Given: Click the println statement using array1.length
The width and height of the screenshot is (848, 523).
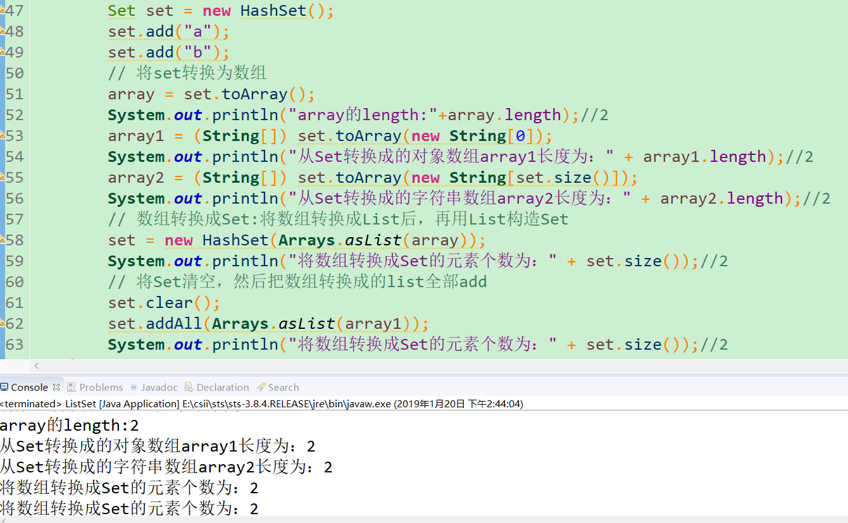Looking at the screenshot, I should [x=460, y=157].
